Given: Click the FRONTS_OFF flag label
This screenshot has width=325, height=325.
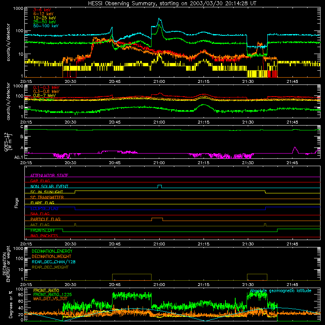Looking at the screenshot, I should (43, 230).
